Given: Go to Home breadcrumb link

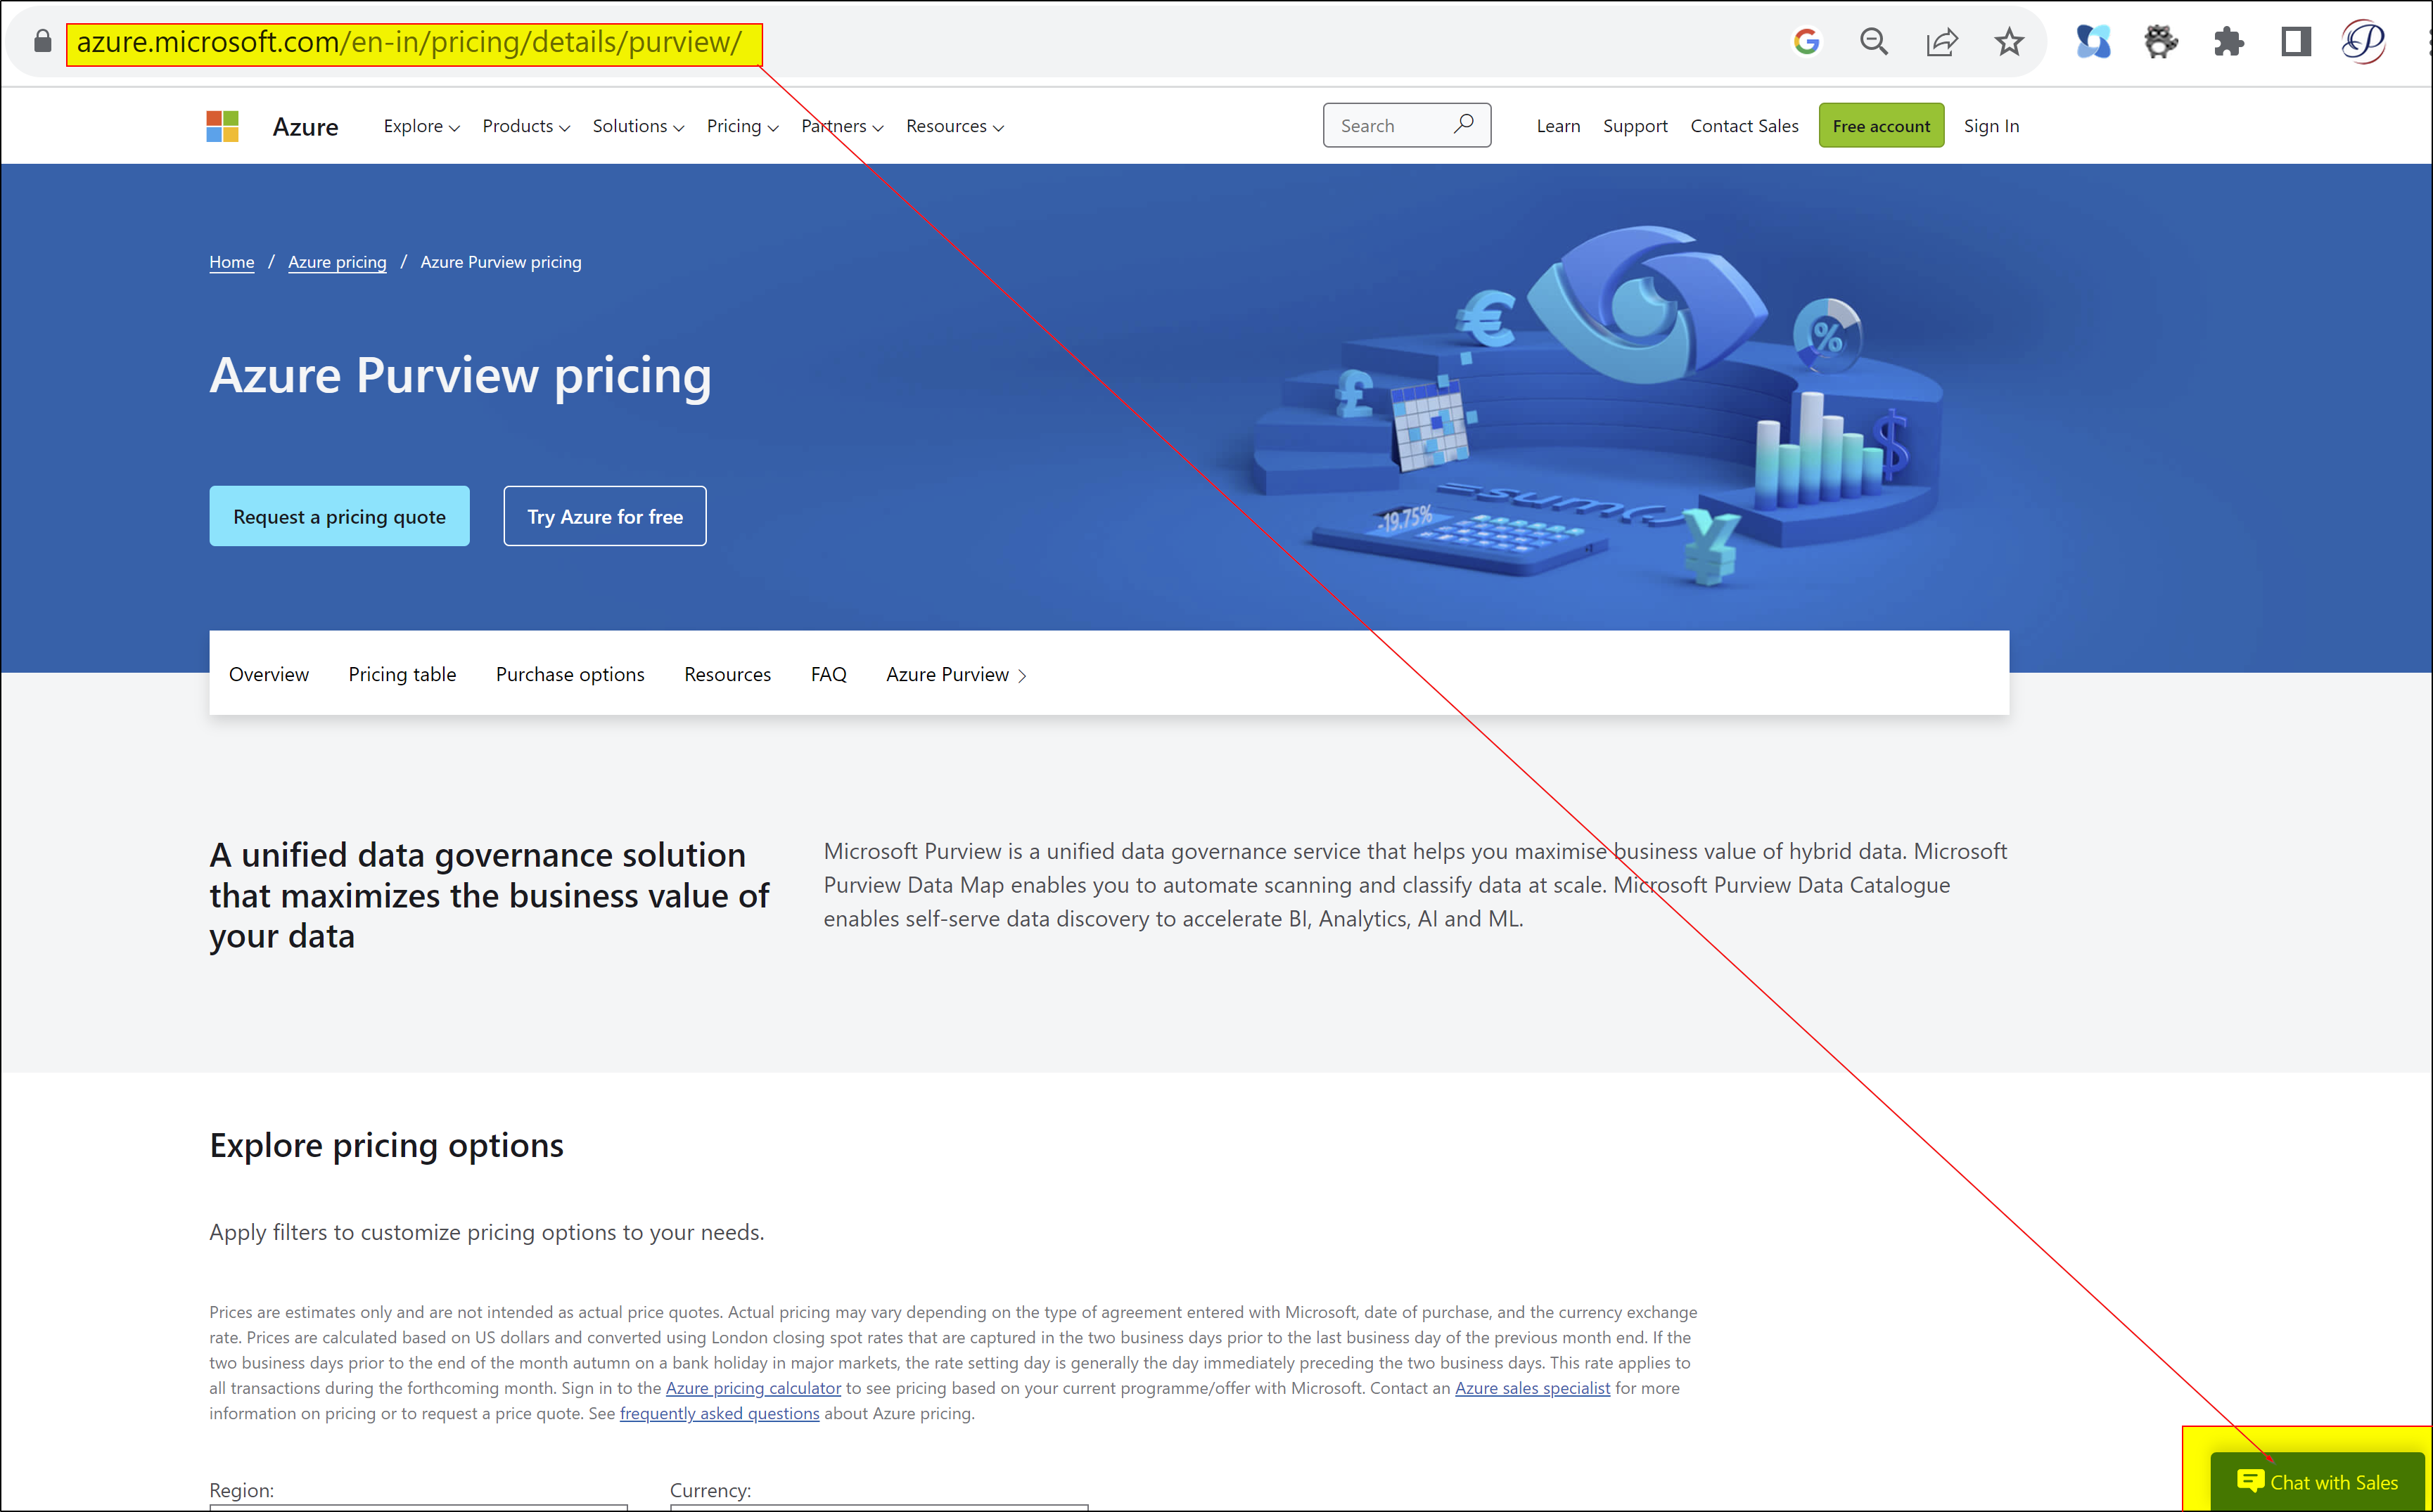Looking at the screenshot, I should tap(231, 262).
